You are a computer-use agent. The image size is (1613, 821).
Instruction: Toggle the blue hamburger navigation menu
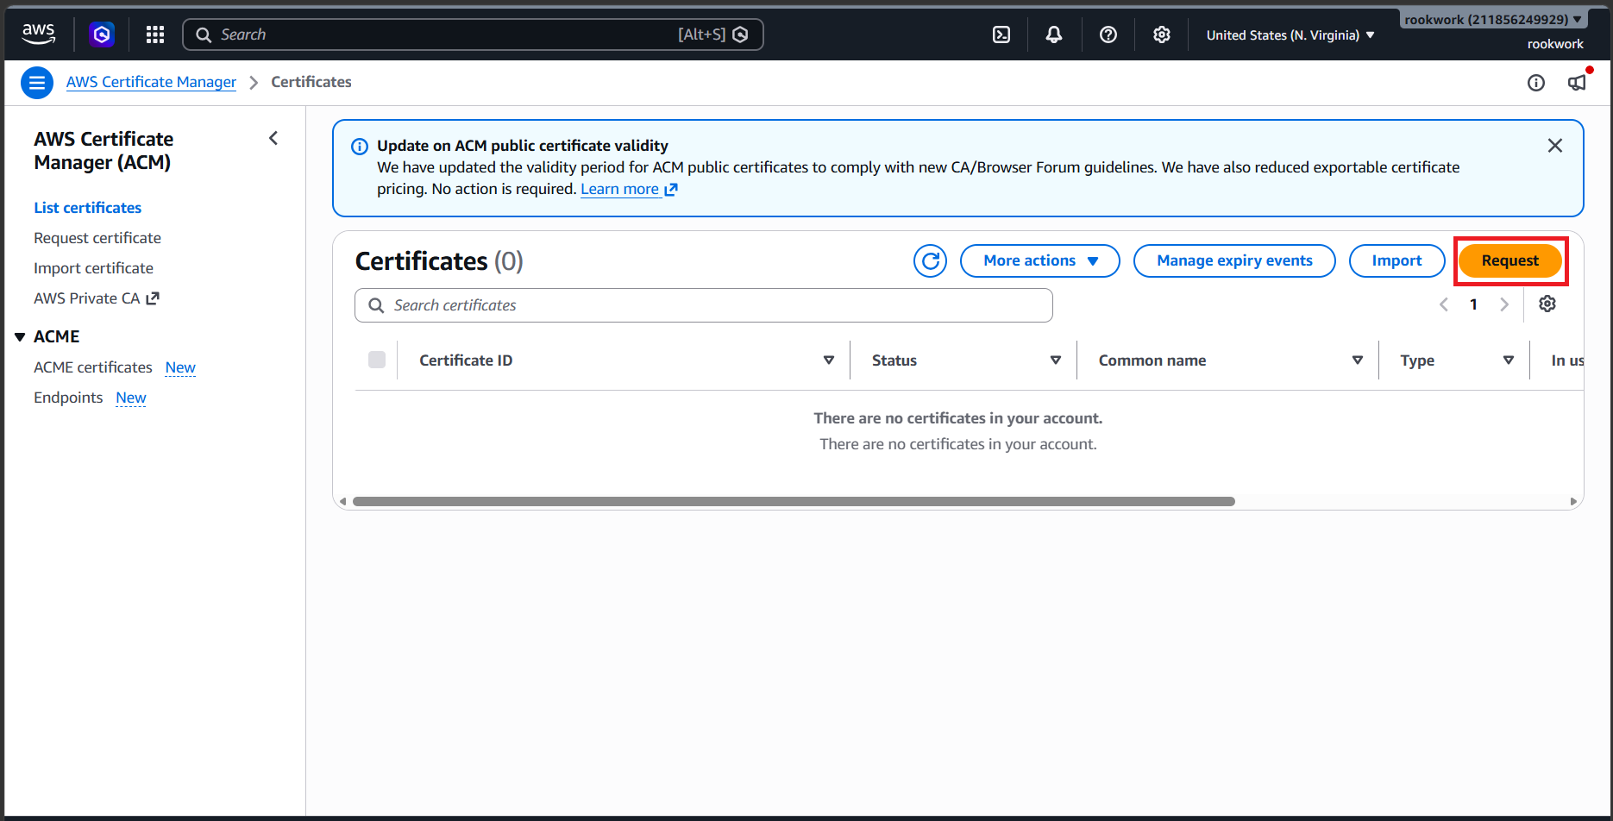tap(37, 83)
